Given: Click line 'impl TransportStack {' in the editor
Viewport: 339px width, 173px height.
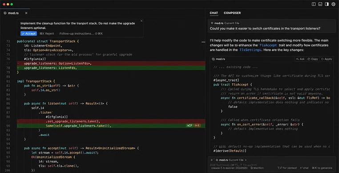Looking at the screenshot, I should tap(36, 81).
